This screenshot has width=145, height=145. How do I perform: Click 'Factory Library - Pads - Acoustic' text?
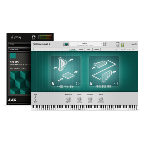pyautogui.click(x=85, y=45)
